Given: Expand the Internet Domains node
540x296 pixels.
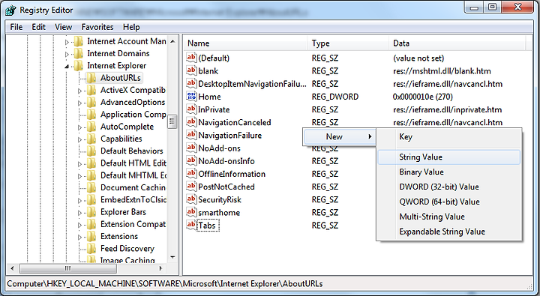Looking at the screenshot, I should pyautogui.click(x=67, y=54).
